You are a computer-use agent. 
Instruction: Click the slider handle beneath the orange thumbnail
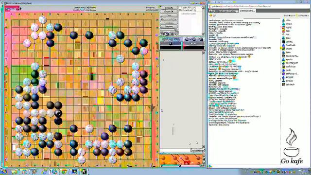180,166
